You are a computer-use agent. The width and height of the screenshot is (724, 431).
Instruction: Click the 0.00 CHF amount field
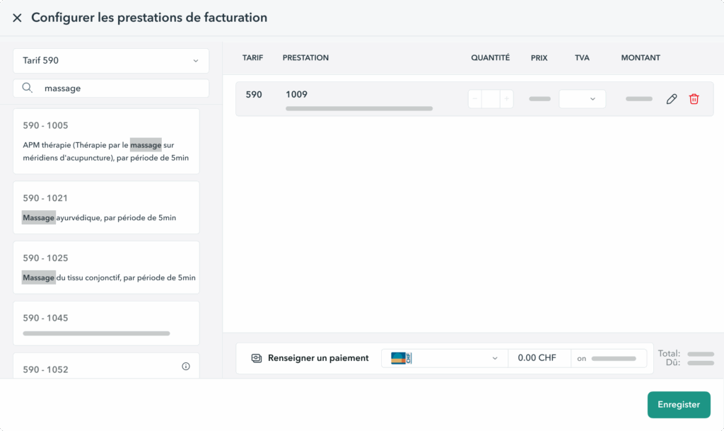(539, 358)
